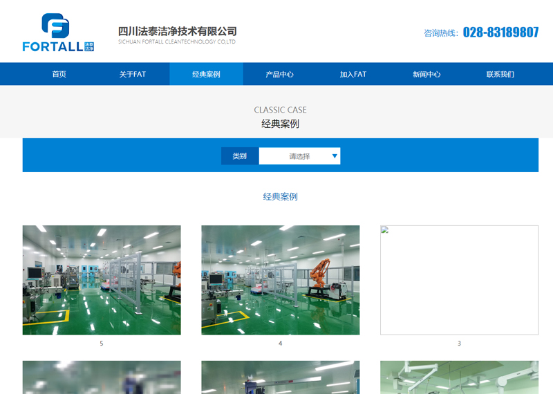Click the caption link labeled 5

(102, 344)
